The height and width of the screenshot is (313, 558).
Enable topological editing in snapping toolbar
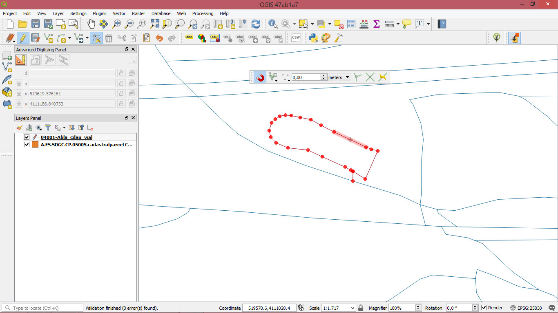358,77
